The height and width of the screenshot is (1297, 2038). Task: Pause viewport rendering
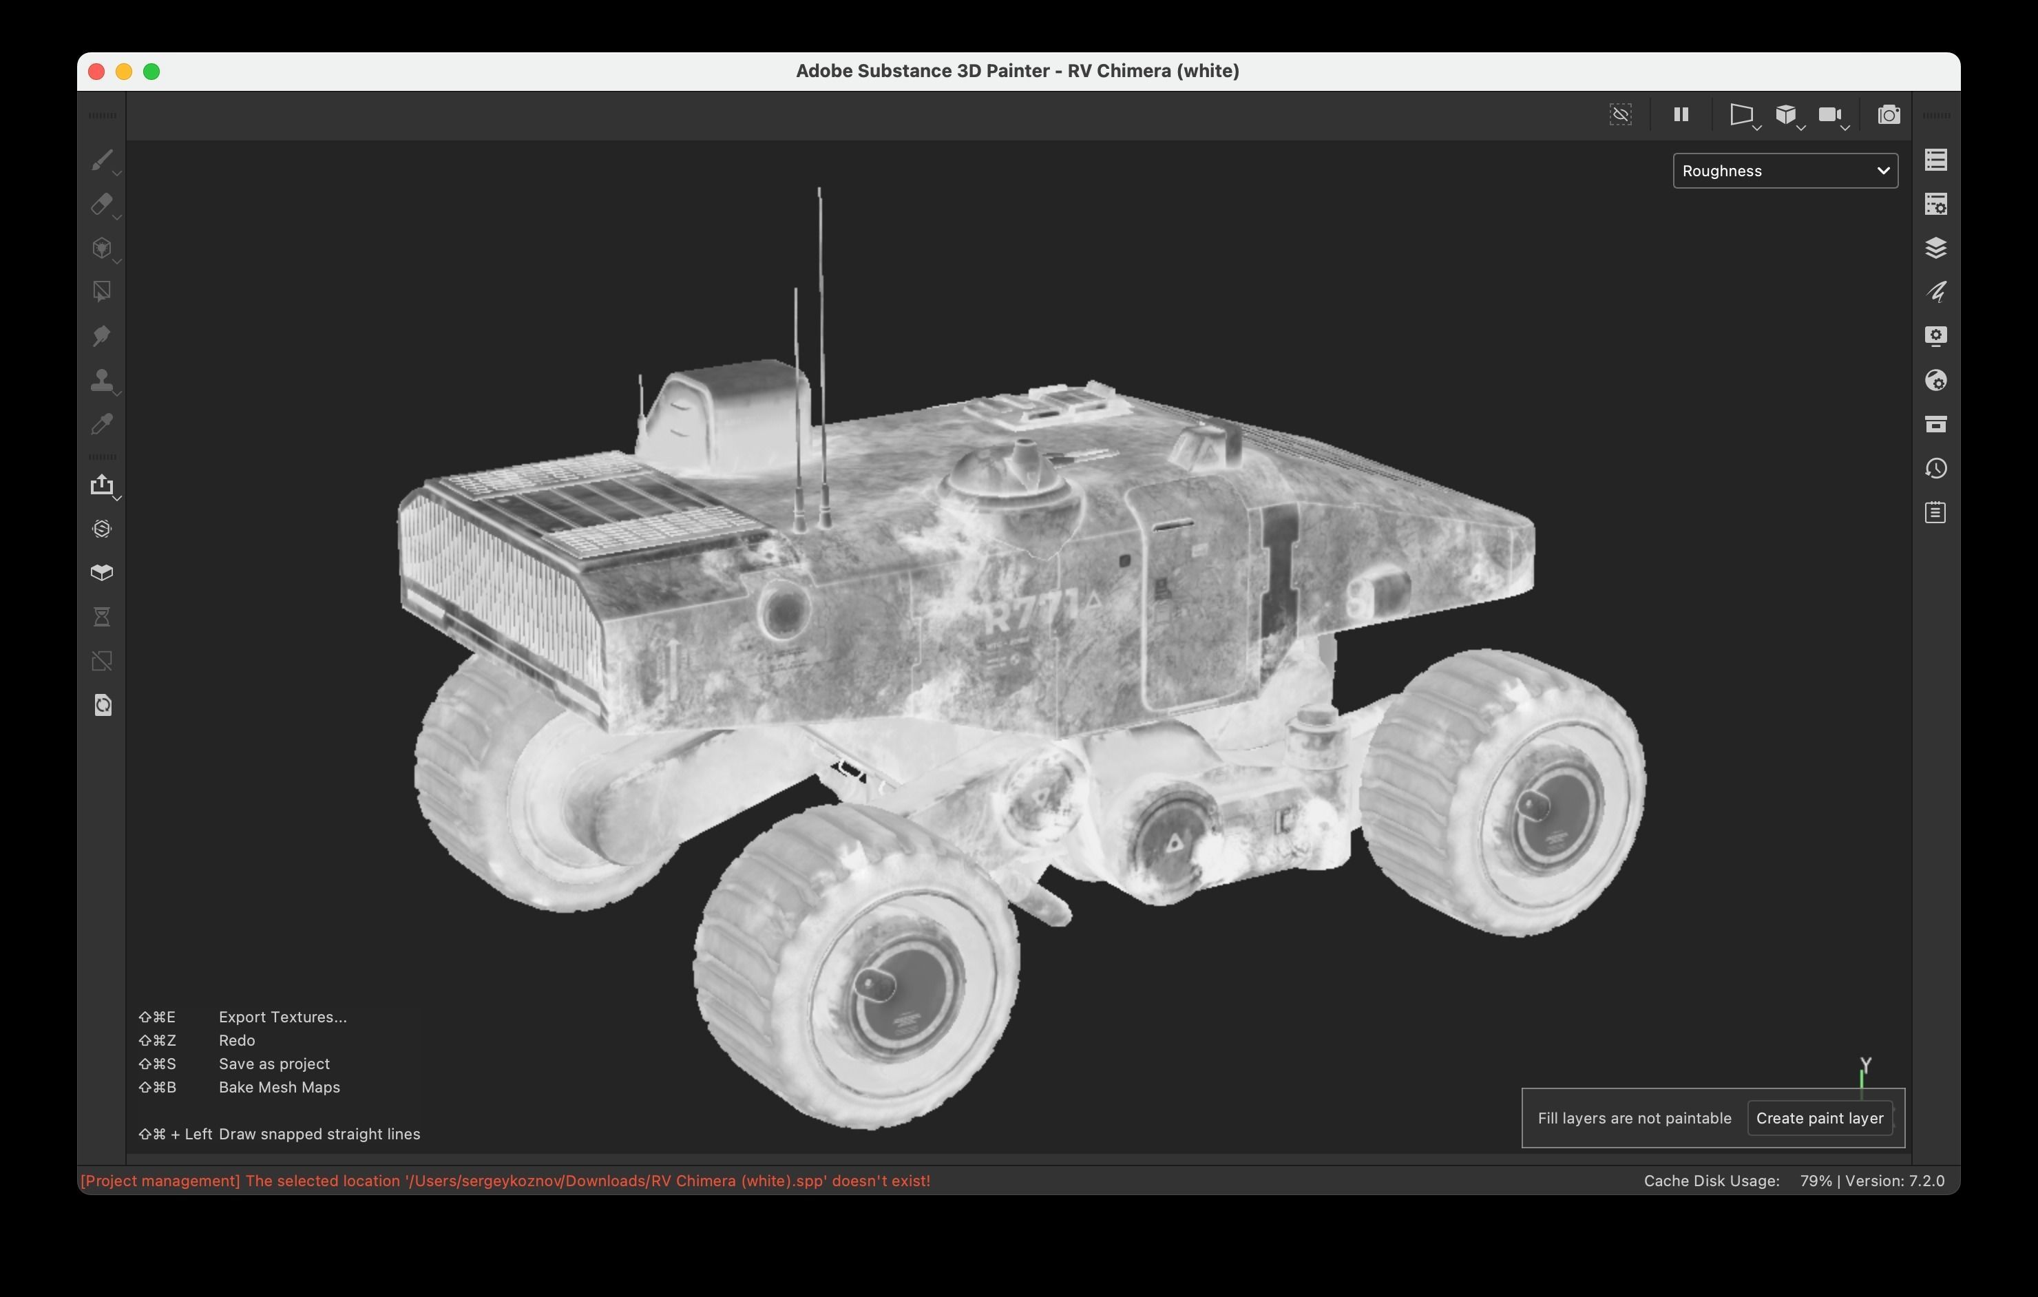click(x=1681, y=114)
